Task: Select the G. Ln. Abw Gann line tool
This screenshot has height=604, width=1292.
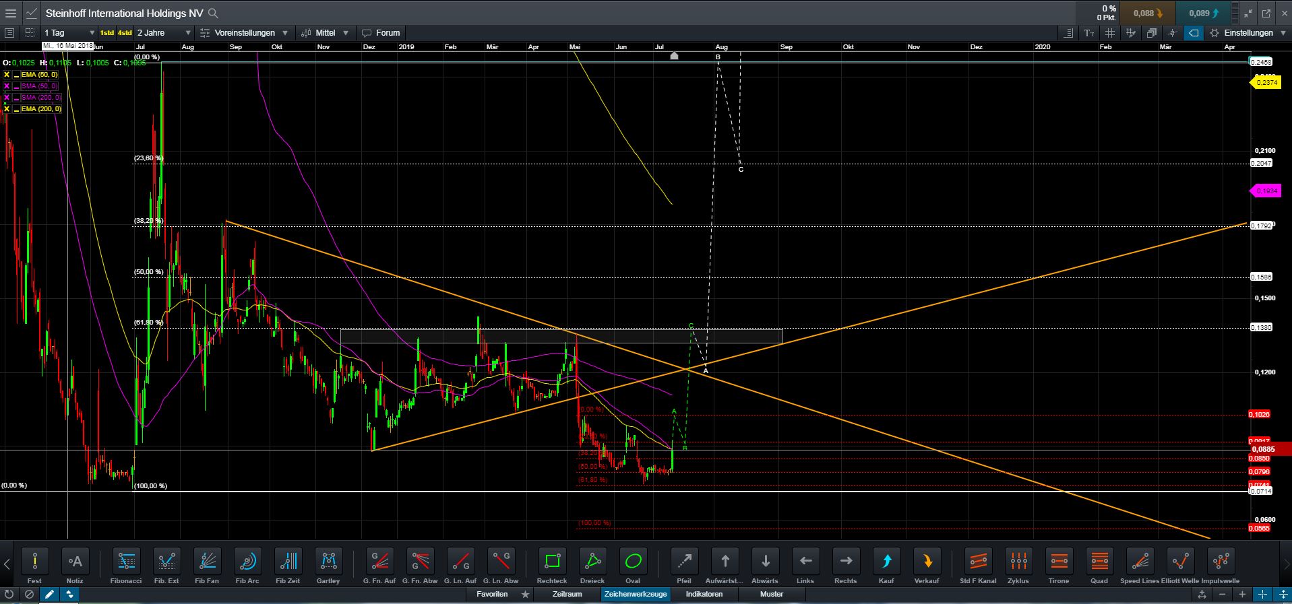Action: coord(501,561)
